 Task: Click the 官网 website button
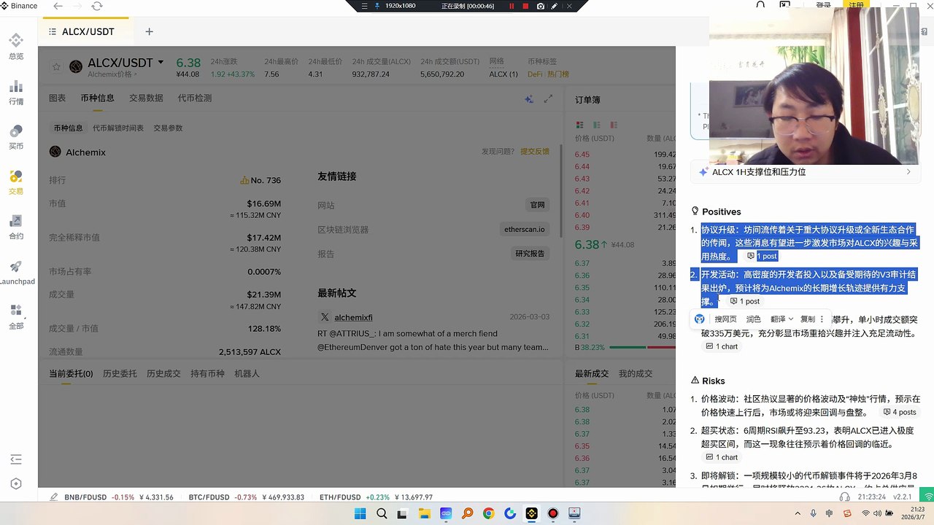(537, 205)
